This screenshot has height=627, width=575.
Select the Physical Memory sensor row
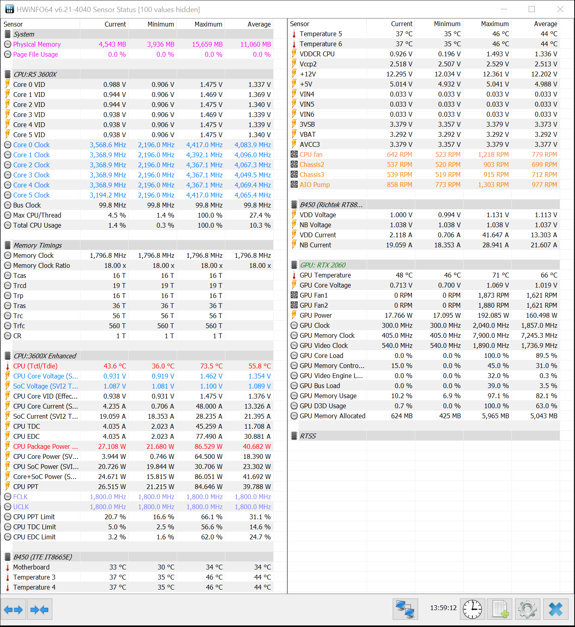pyautogui.click(x=137, y=44)
